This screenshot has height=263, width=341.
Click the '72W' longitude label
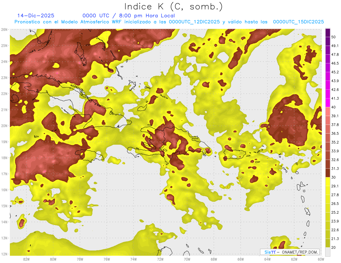160,259
